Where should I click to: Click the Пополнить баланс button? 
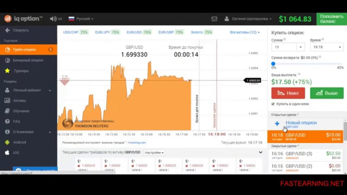pos(332,19)
